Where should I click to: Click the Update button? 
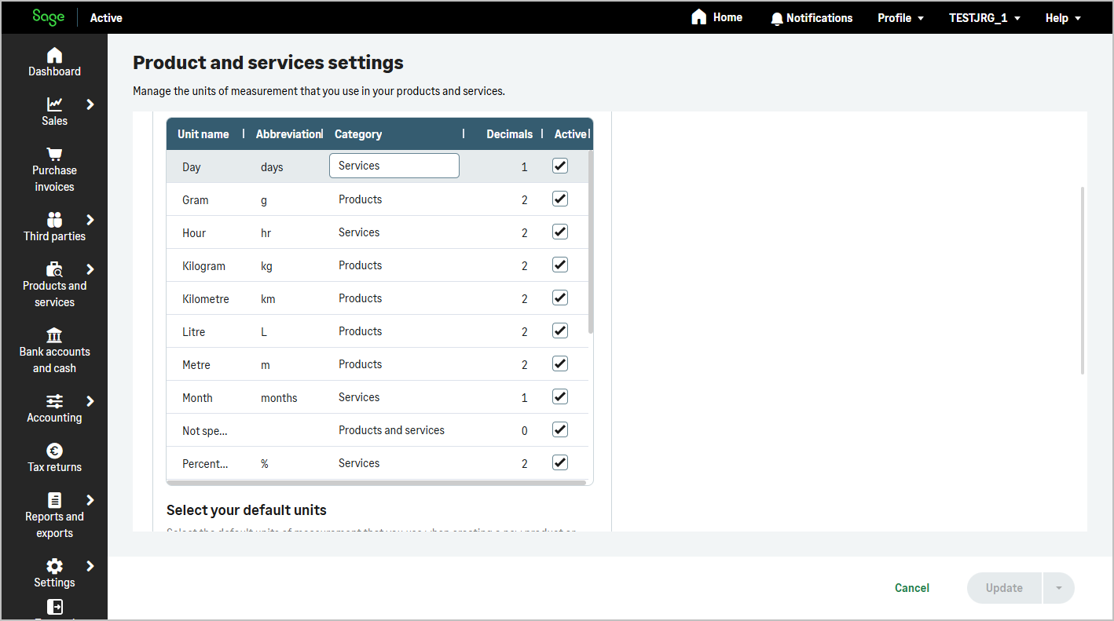[1004, 588]
